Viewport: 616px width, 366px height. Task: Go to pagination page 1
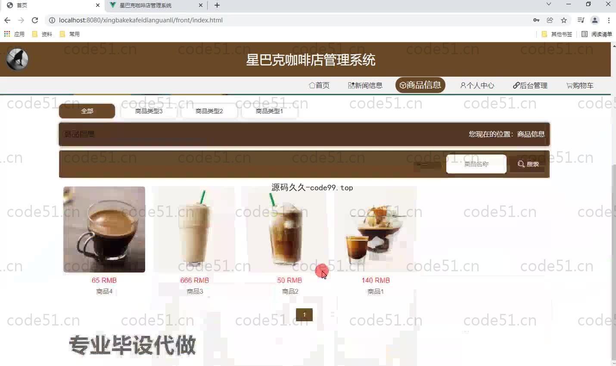[304, 315]
